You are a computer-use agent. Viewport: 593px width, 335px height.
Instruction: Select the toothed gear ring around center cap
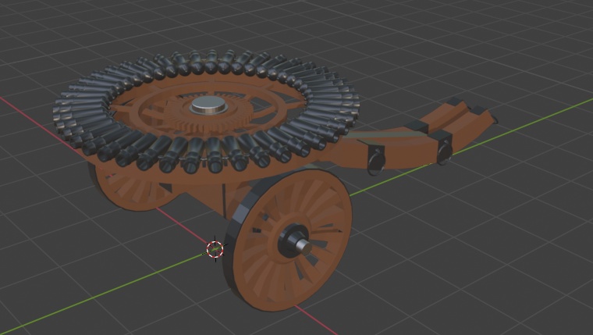tap(209, 112)
